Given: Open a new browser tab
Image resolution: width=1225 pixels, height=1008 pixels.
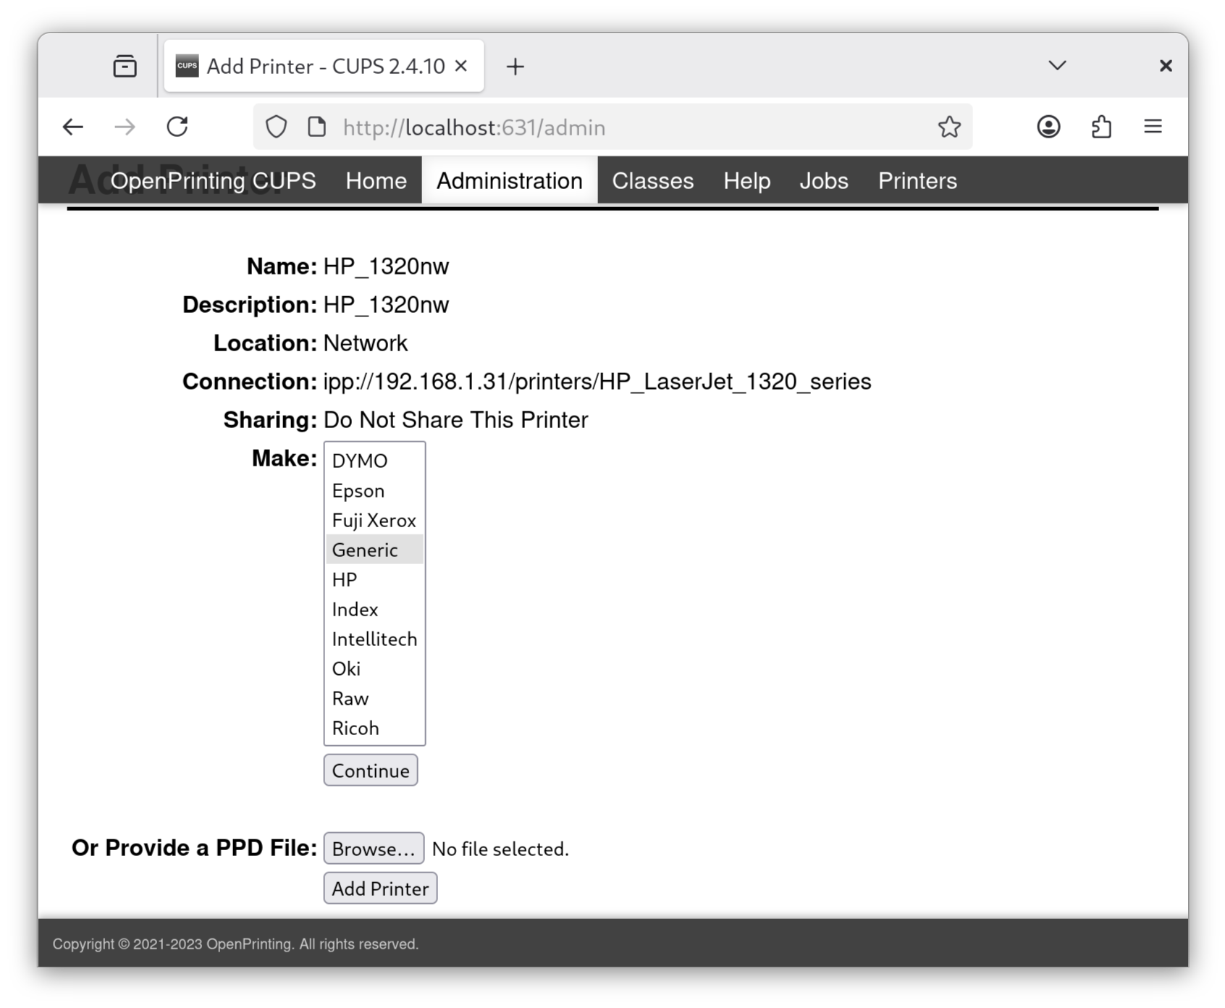Looking at the screenshot, I should tap(515, 67).
